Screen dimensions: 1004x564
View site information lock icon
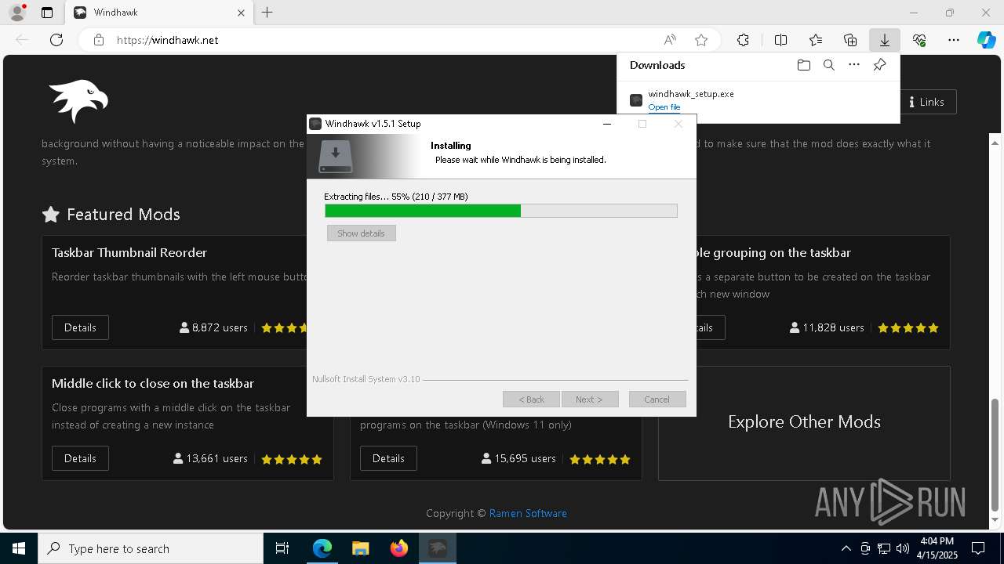(x=99, y=40)
